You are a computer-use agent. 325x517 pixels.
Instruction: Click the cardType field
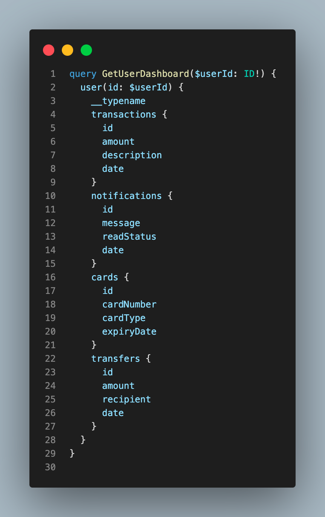point(124,318)
